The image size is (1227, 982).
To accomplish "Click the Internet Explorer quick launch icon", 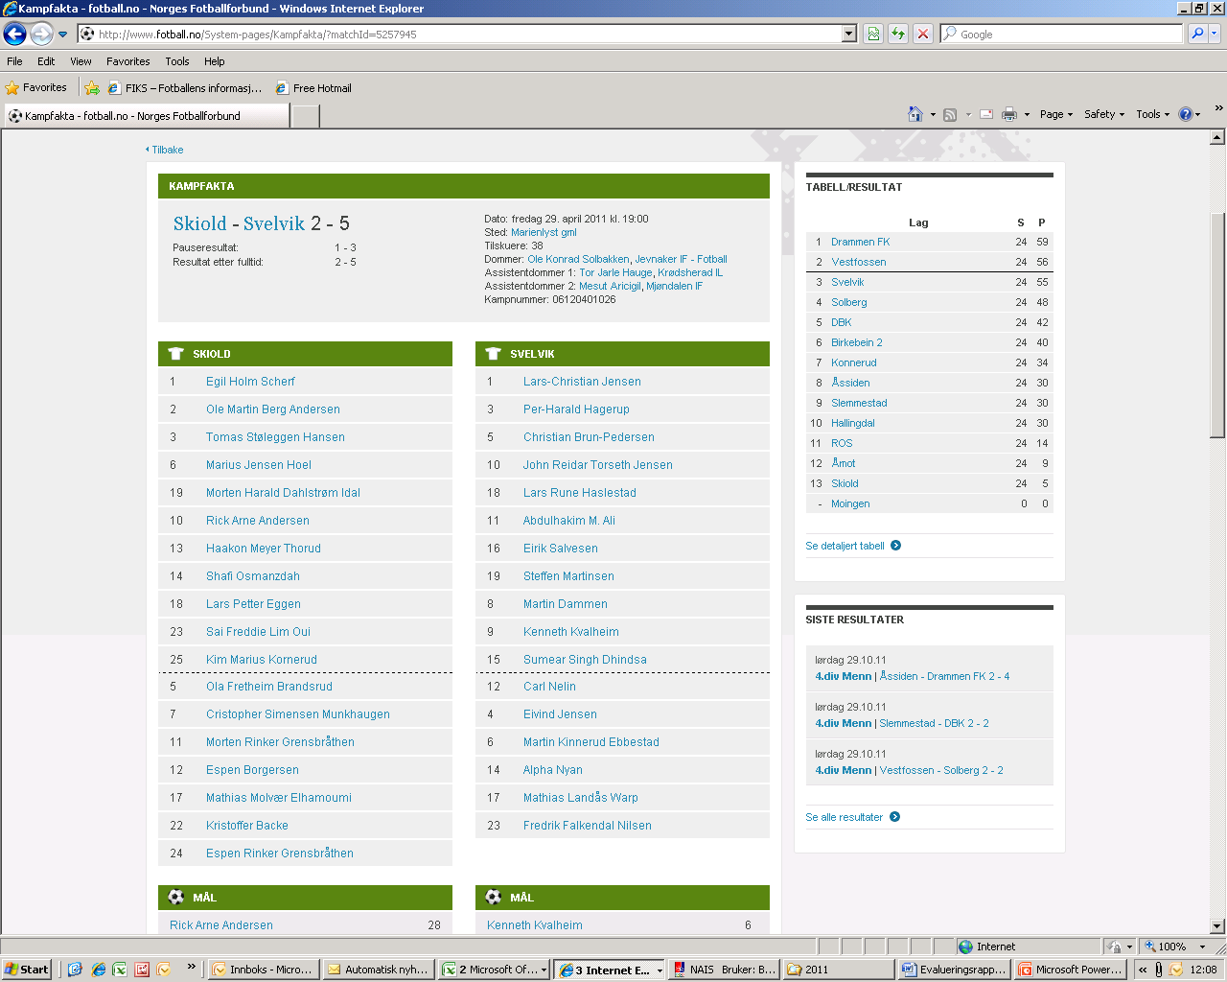I will pyautogui.click(x=98, y=970).
